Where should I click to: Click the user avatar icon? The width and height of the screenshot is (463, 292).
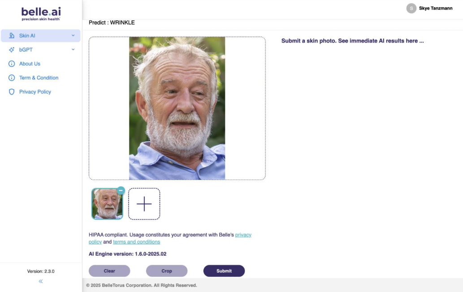(x=411, y=8)
